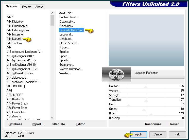This screenshot has width=189, height=140.
Task: Open the Presets tab
Action: [x=27, y=7]
